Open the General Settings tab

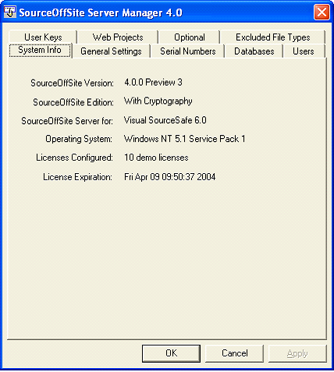111,51
